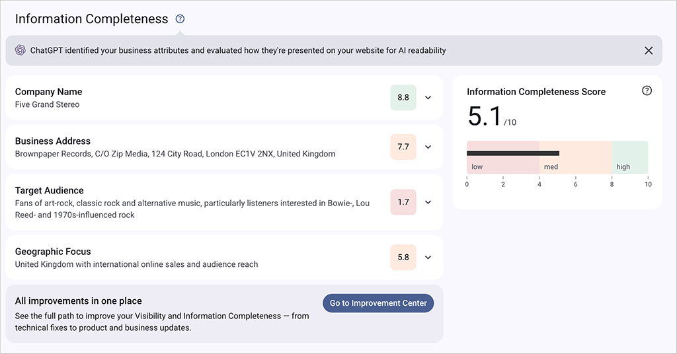Click the 1.7 Target Audience score badge

click(403, 202)
